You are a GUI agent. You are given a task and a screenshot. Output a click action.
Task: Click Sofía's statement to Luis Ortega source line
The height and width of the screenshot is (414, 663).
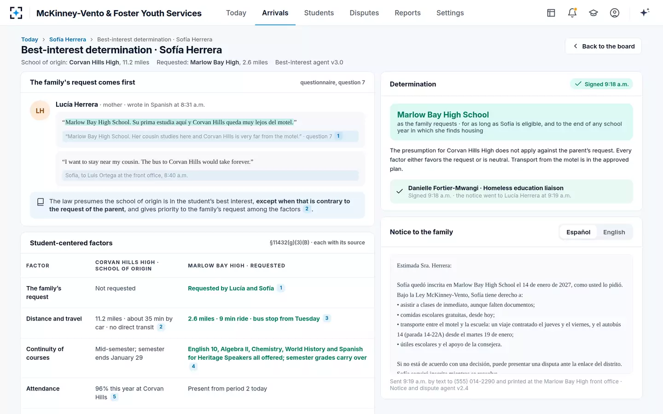click(210, 175)
